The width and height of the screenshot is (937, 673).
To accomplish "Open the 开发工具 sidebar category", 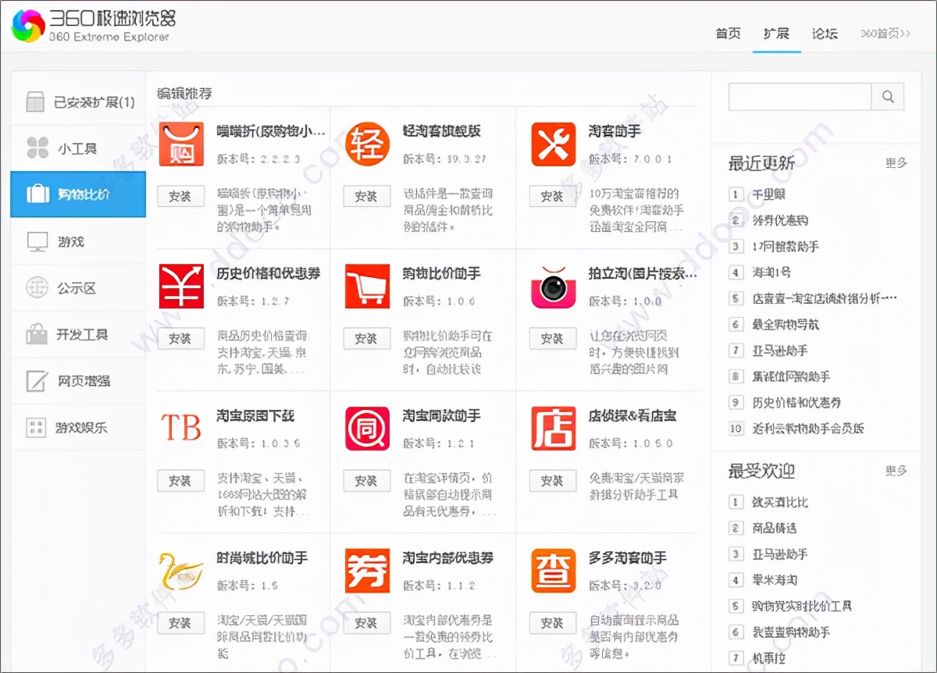I will tap(78, 334).
